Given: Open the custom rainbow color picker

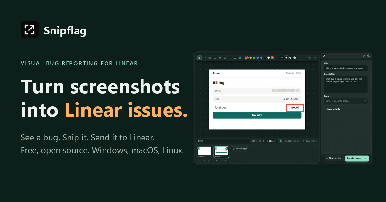Looking at the screenshot, I should tap(272, 58).
